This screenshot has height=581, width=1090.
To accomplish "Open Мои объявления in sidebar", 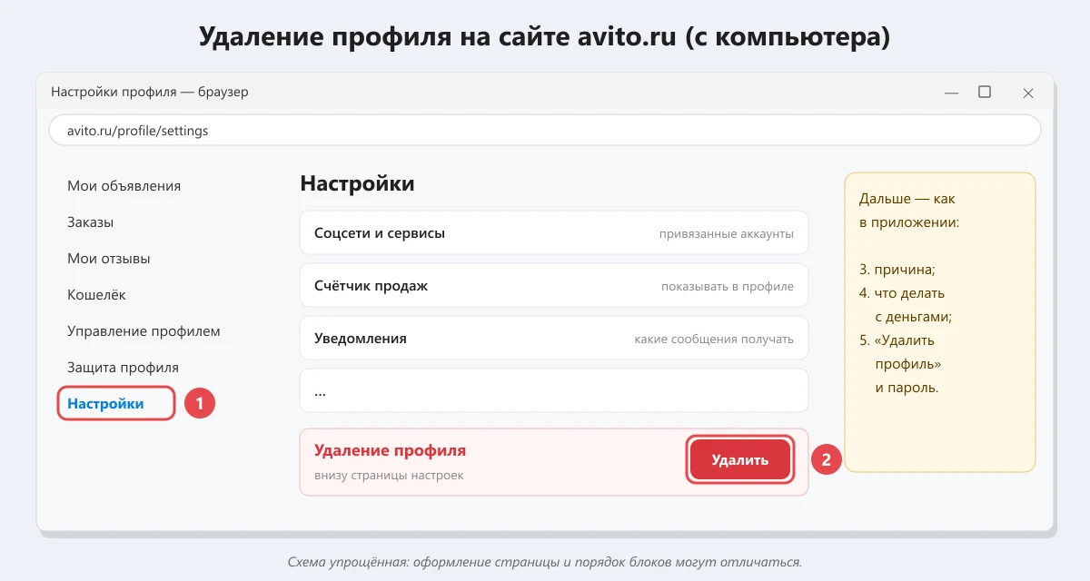I will [x=124, y=186].
